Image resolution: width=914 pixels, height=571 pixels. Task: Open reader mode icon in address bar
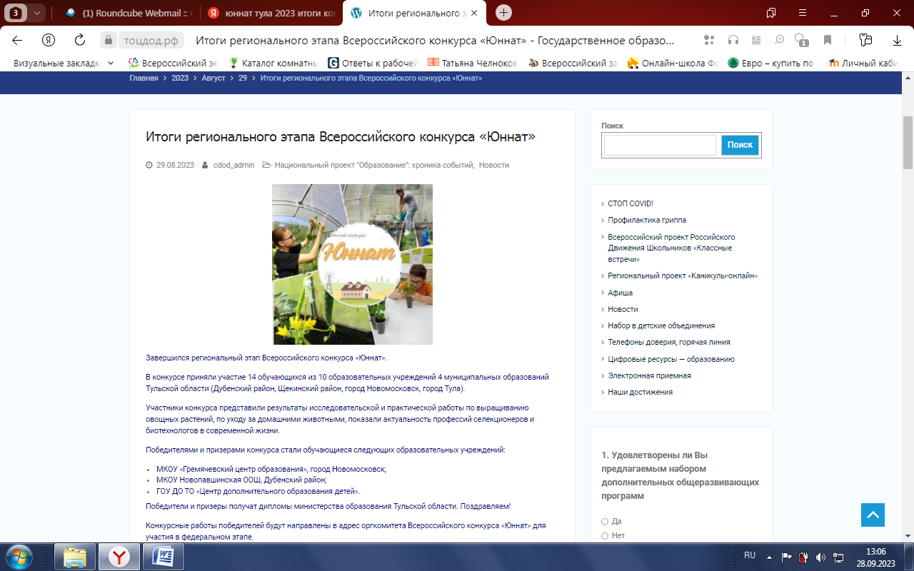[x=756, y=40]
